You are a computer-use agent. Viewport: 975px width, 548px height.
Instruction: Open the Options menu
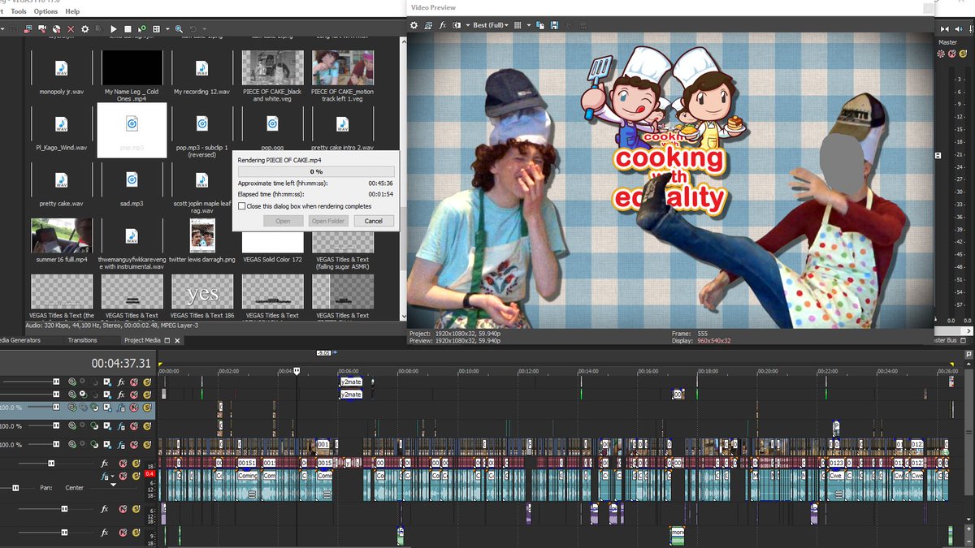45,11
